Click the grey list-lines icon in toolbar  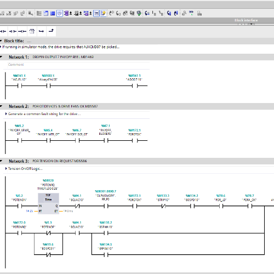[39, 13]
